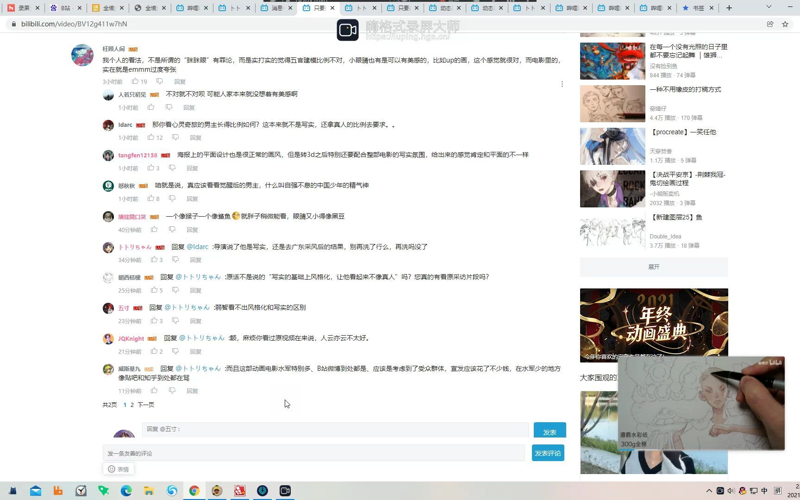Dislike the reply by 怒秋秋
This screenshot has height=500, width=800.
tap(172, 199)
